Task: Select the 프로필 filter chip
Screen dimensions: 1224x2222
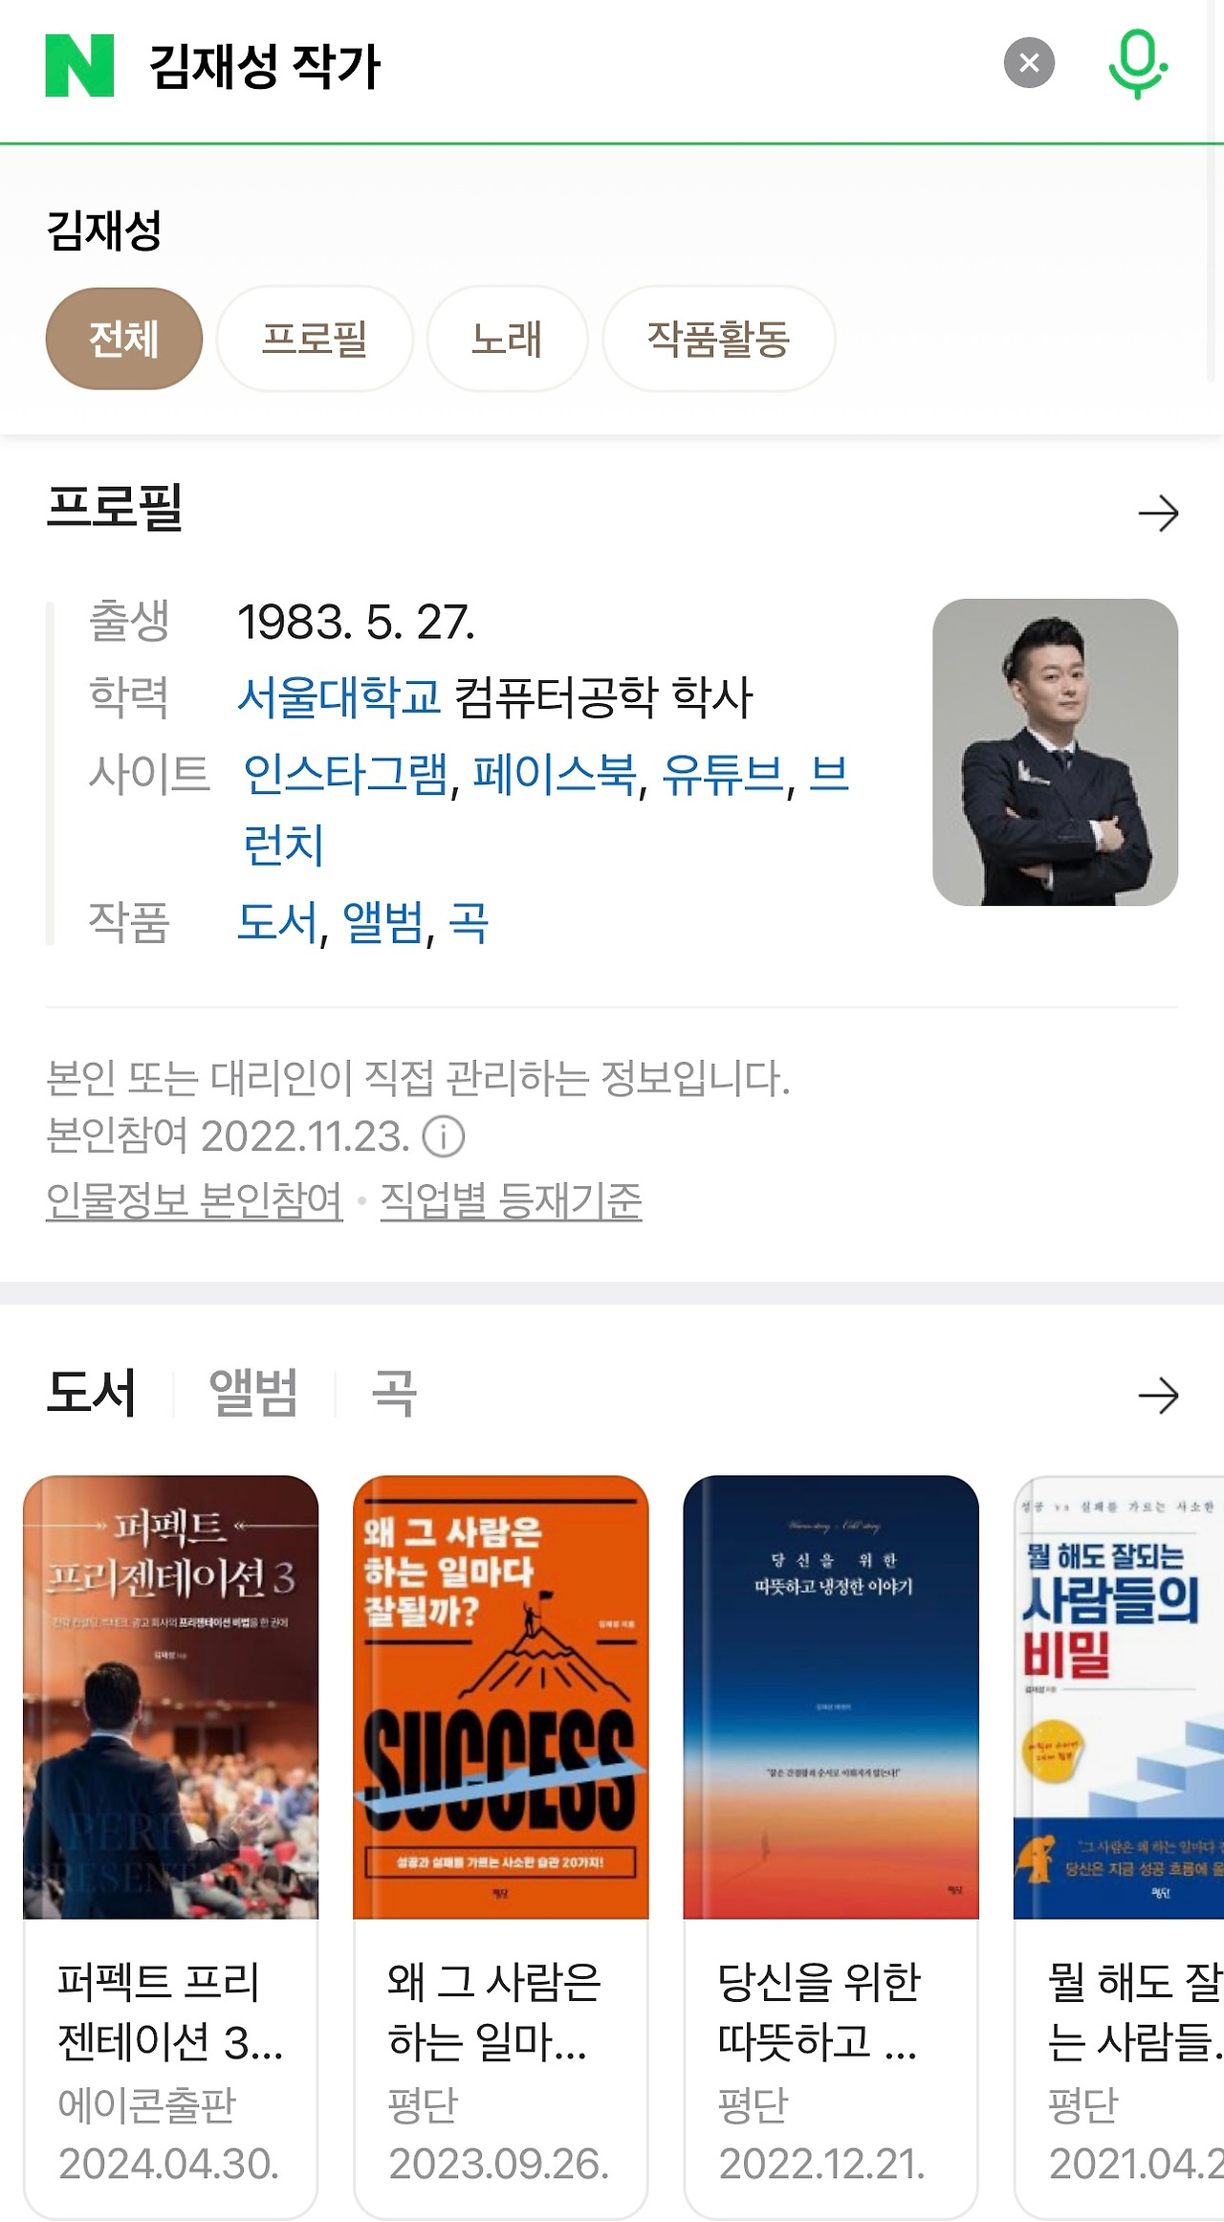Action: [x=315, y=339]
